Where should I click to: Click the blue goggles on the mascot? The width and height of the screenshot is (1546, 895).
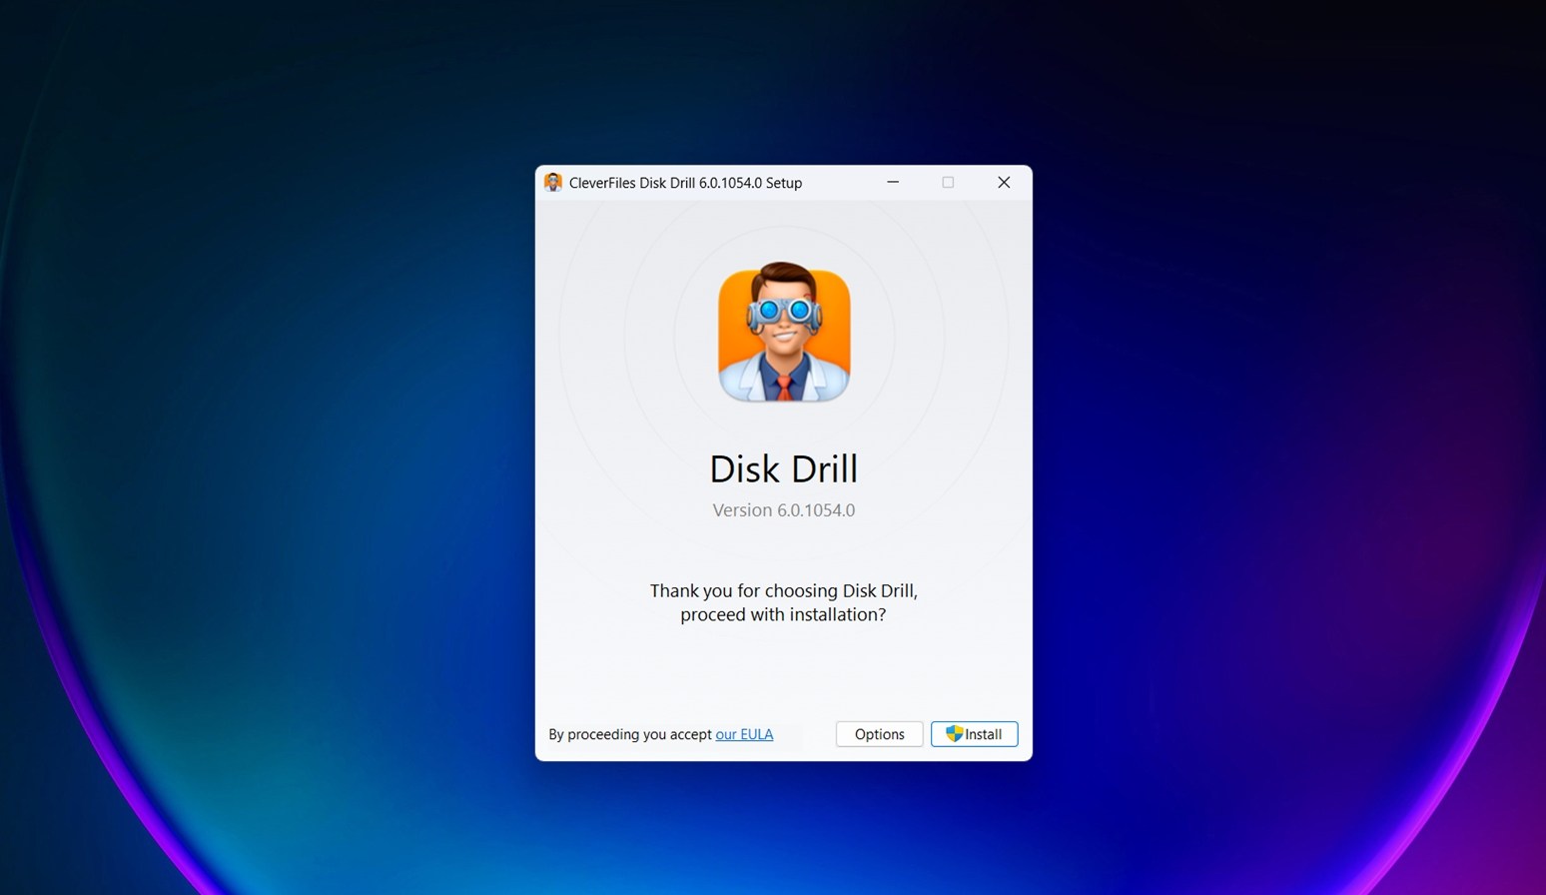(x=784, y=312)
